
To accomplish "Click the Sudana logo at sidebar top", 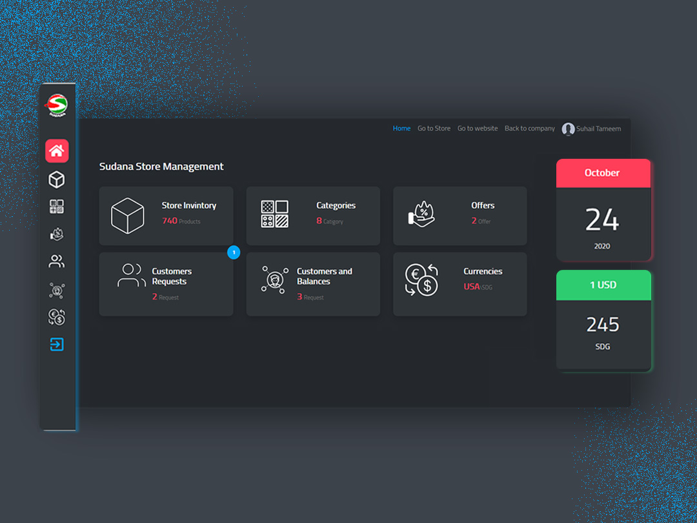I will [57, 105].
